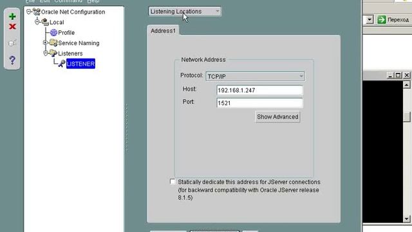Click the purple question mark Help icon

[x=12, y=60]
